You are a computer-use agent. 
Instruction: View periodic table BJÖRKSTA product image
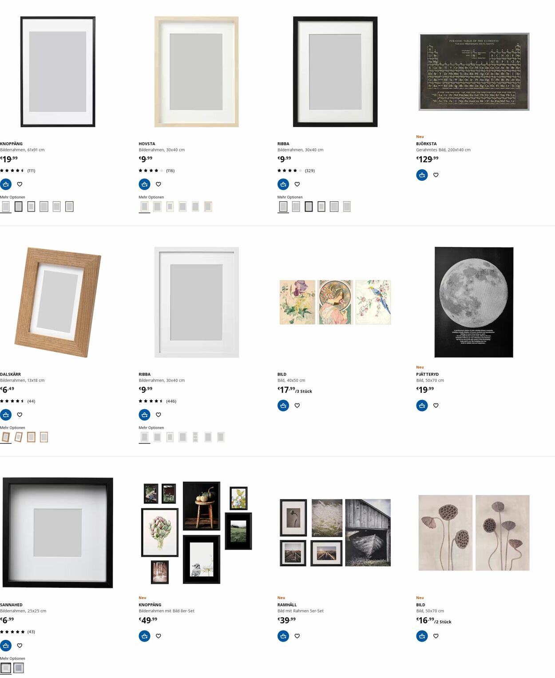(x=474, y=72)
